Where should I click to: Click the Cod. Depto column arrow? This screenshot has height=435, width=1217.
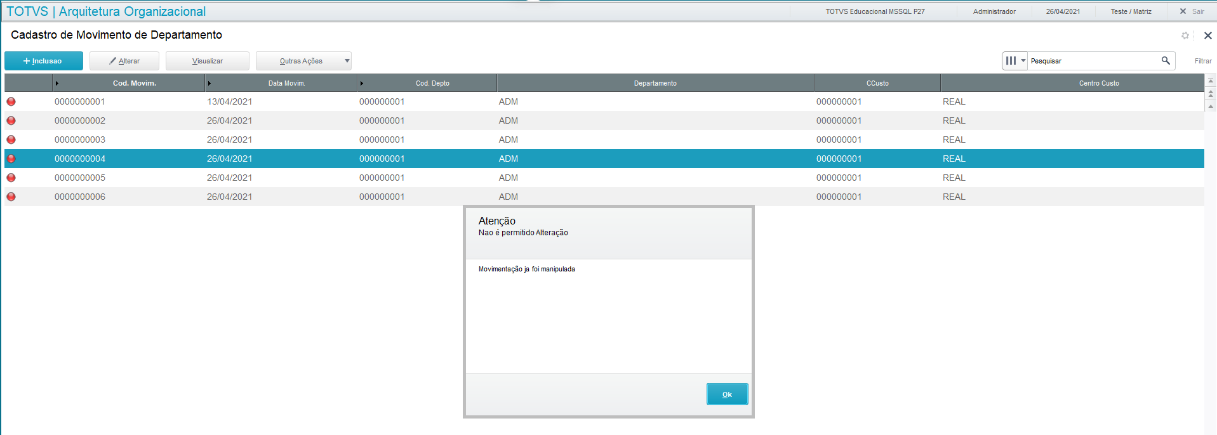click(361, 83)
